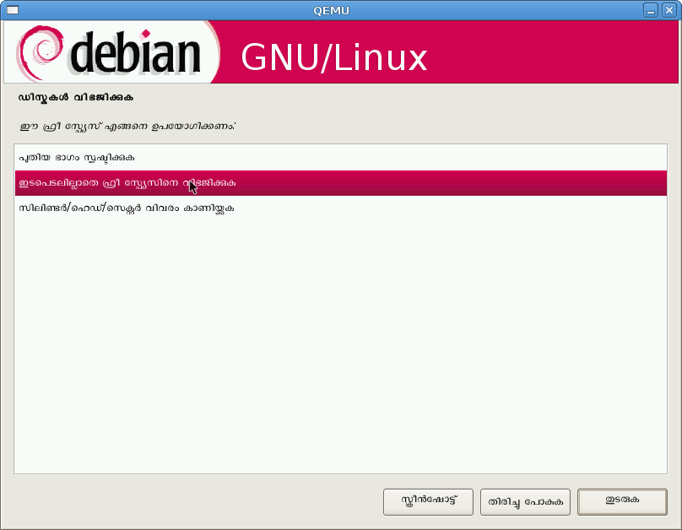
Task: Minimize the QEMU window
Action: pyautogui.click(x=651, y=10)
